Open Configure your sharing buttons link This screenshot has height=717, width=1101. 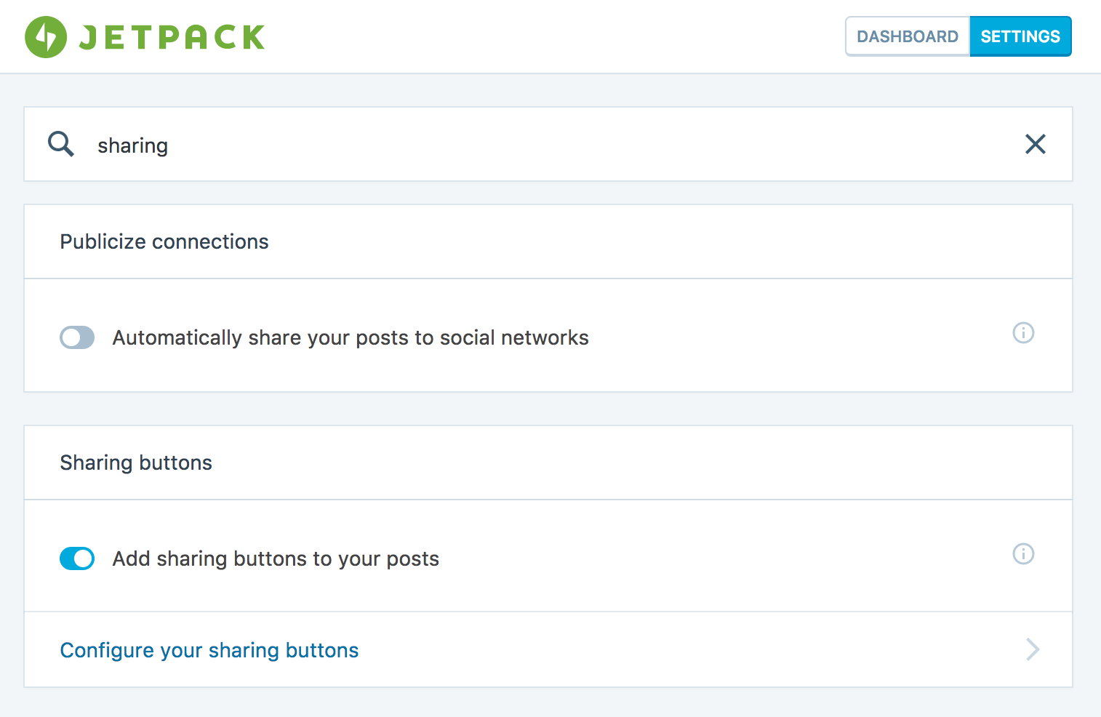point(209,650)
